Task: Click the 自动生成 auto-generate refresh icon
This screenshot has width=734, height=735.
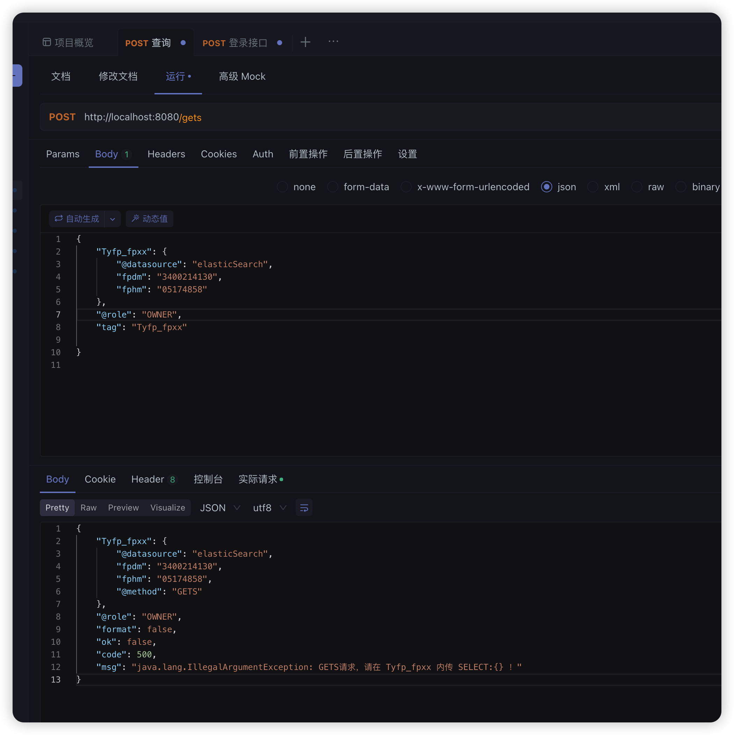Action: pos(59,219)
